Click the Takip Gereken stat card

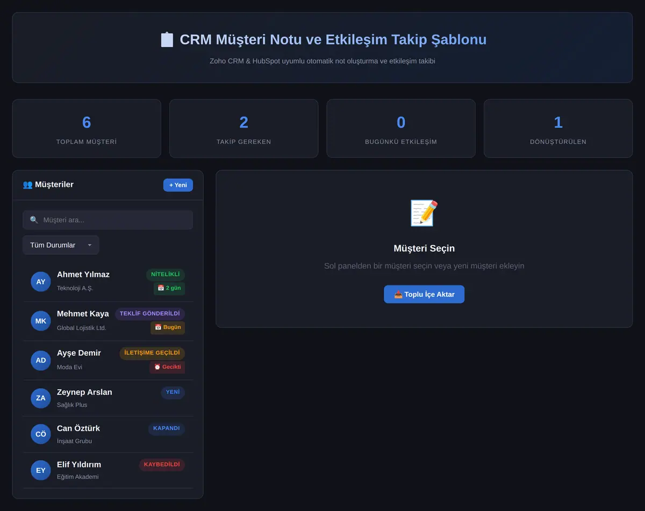[x=244, y=128]
